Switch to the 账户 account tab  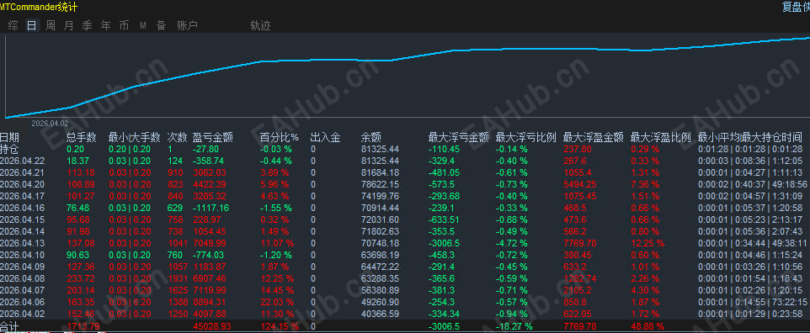[188, 26]
